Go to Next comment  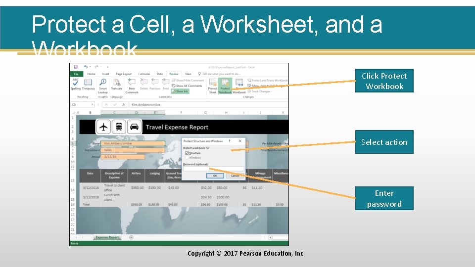[x=166, y=84]
